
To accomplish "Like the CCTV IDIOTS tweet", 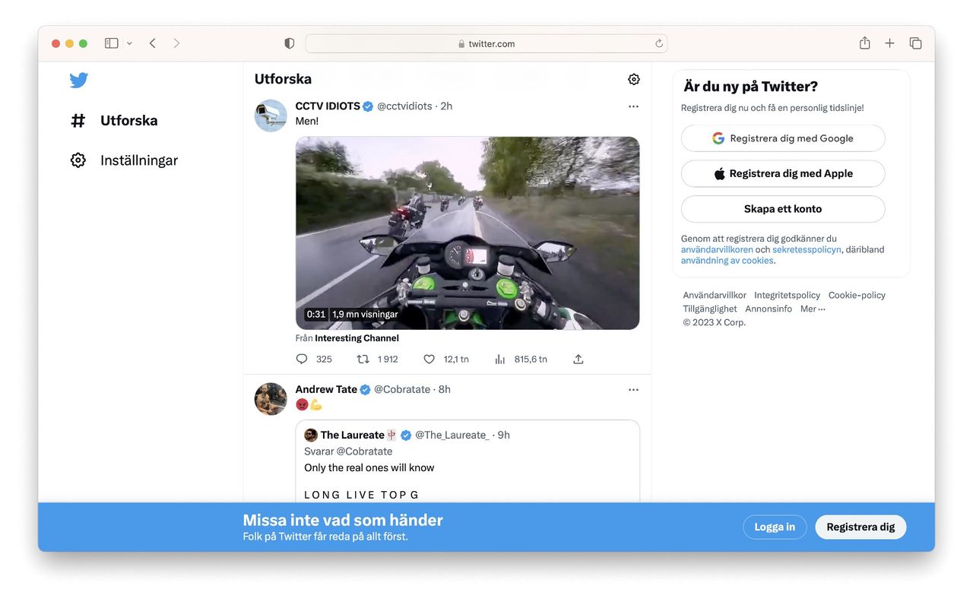I will [x=429, y=359].
